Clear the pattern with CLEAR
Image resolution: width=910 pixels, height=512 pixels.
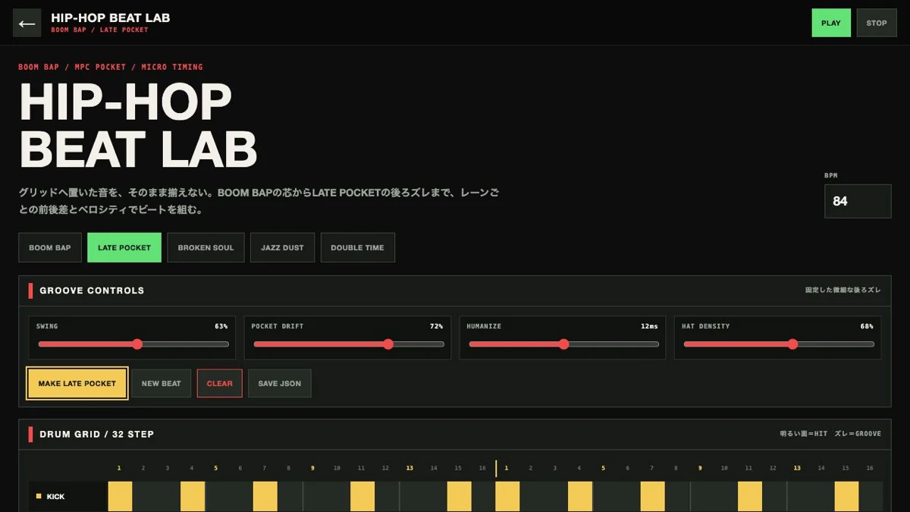click(220, 383)
